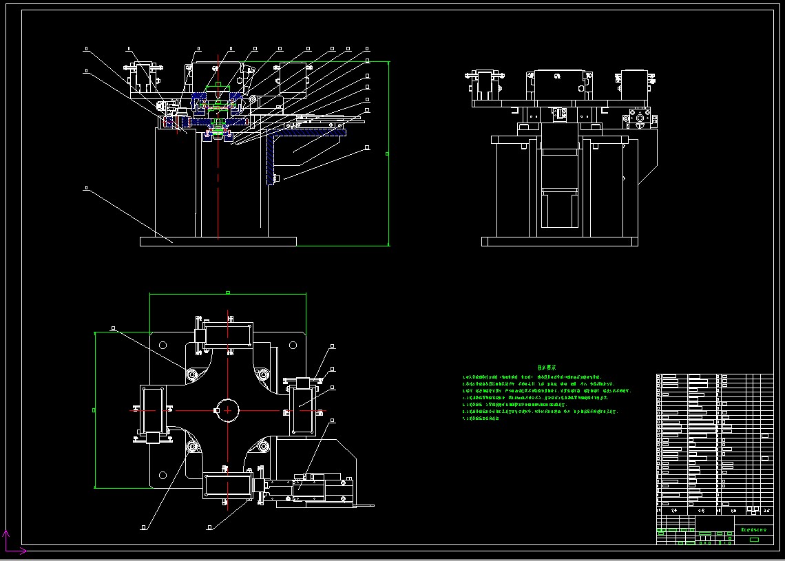The image size is (785, 561).
Task: Select the seventh, shortest technical note line
Action: [x=481, y=419]
